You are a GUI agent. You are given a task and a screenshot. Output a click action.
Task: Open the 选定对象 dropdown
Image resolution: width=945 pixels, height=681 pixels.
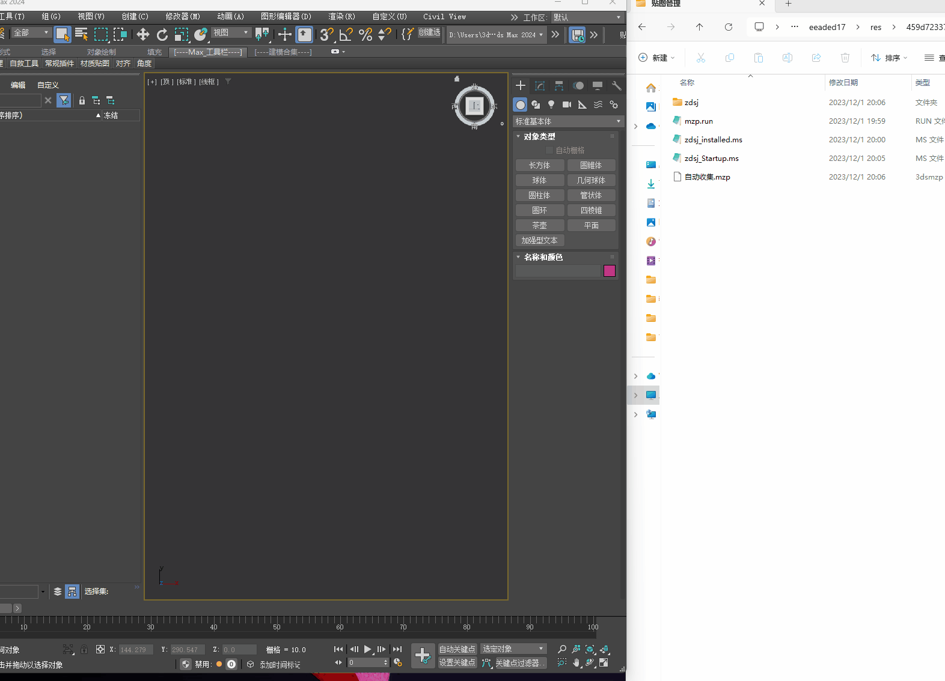pyautogui.click(x=513, y=649)
